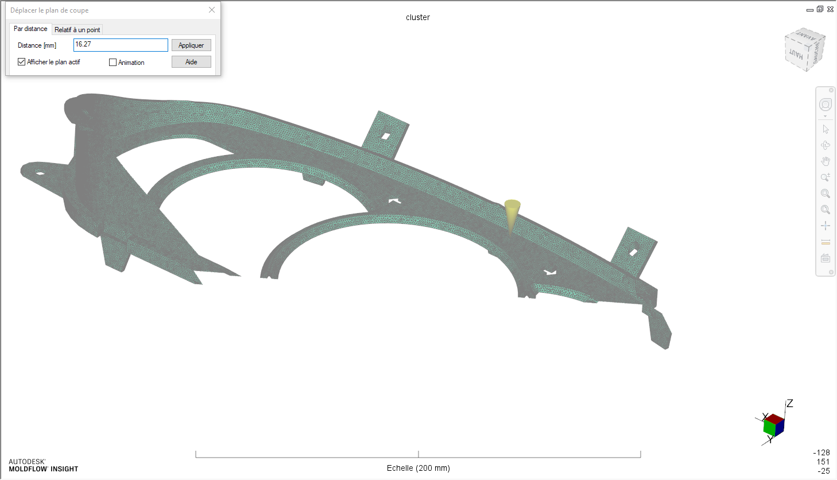
Task: Click the HAUT face of ViewCube
Action: pos(796,55)
